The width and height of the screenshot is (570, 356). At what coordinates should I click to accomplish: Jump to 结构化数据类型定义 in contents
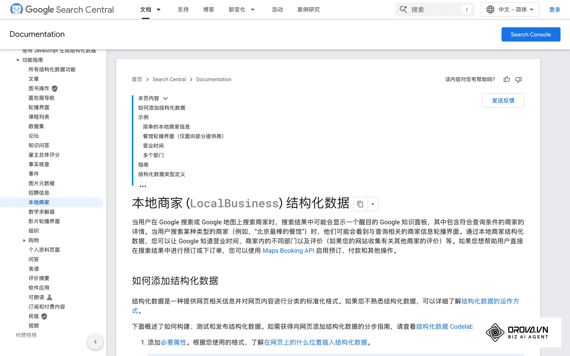click(162, 174)
